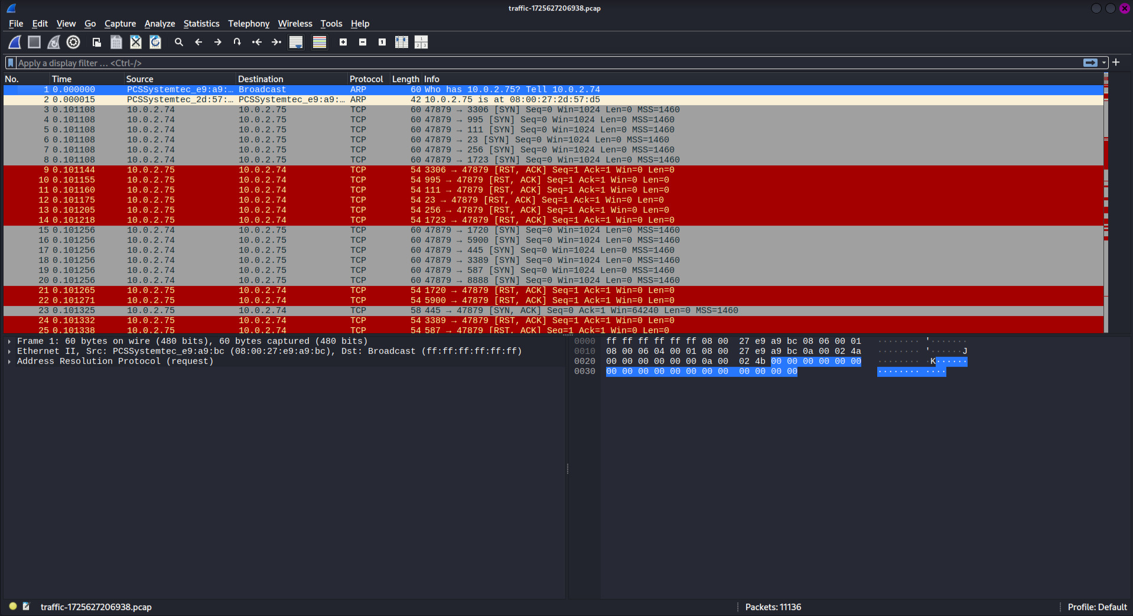This screenshot has width=1133, height=616.
Task: Toggle auto-scroll during live capture
Action: (x=296, y=42)
